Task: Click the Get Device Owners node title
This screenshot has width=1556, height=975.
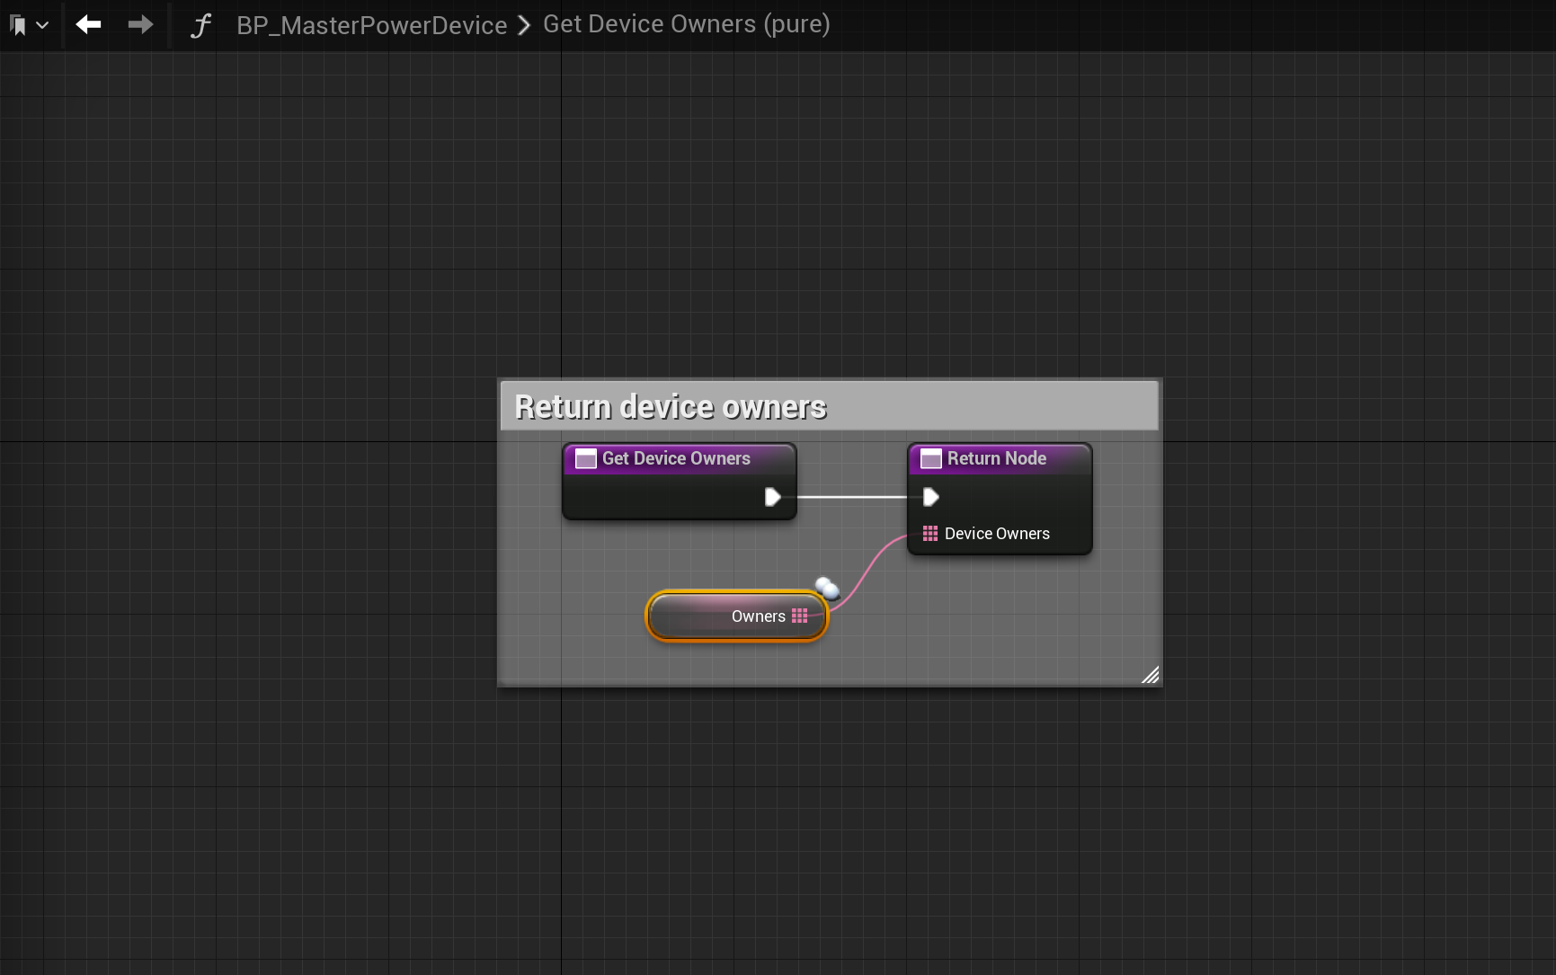Action: pos(676,458)
